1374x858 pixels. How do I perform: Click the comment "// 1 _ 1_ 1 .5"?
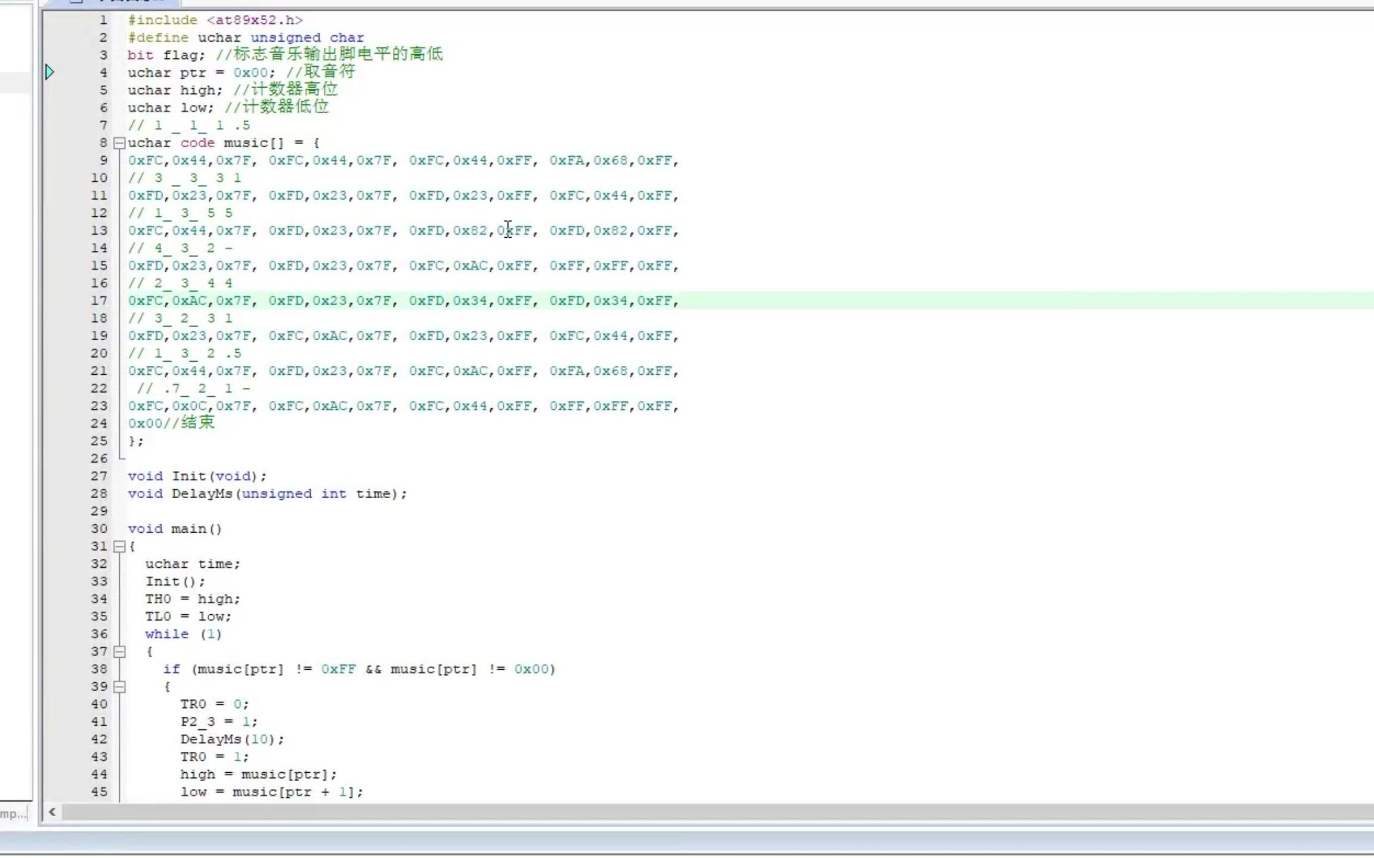189,126
